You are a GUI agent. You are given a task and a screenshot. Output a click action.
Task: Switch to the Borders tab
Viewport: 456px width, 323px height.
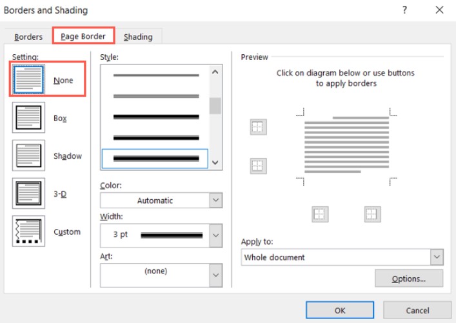(28, 37)
